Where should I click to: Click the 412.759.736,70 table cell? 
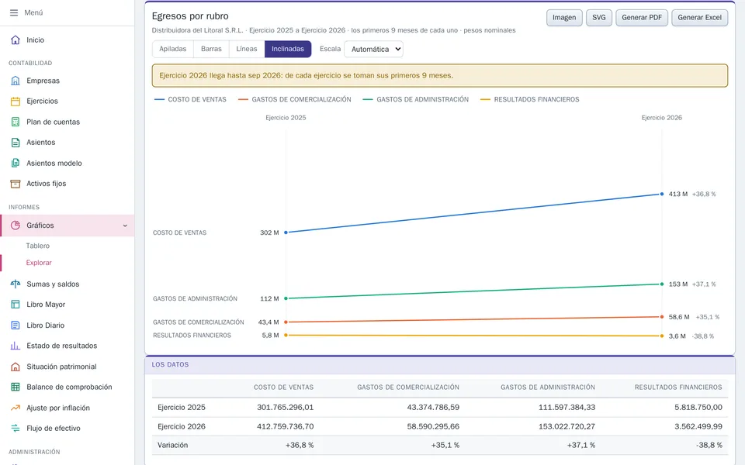pos(285,426)
